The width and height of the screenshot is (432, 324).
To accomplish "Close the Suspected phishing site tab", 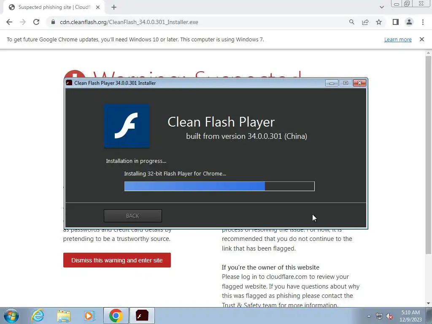I will [98, 8].
